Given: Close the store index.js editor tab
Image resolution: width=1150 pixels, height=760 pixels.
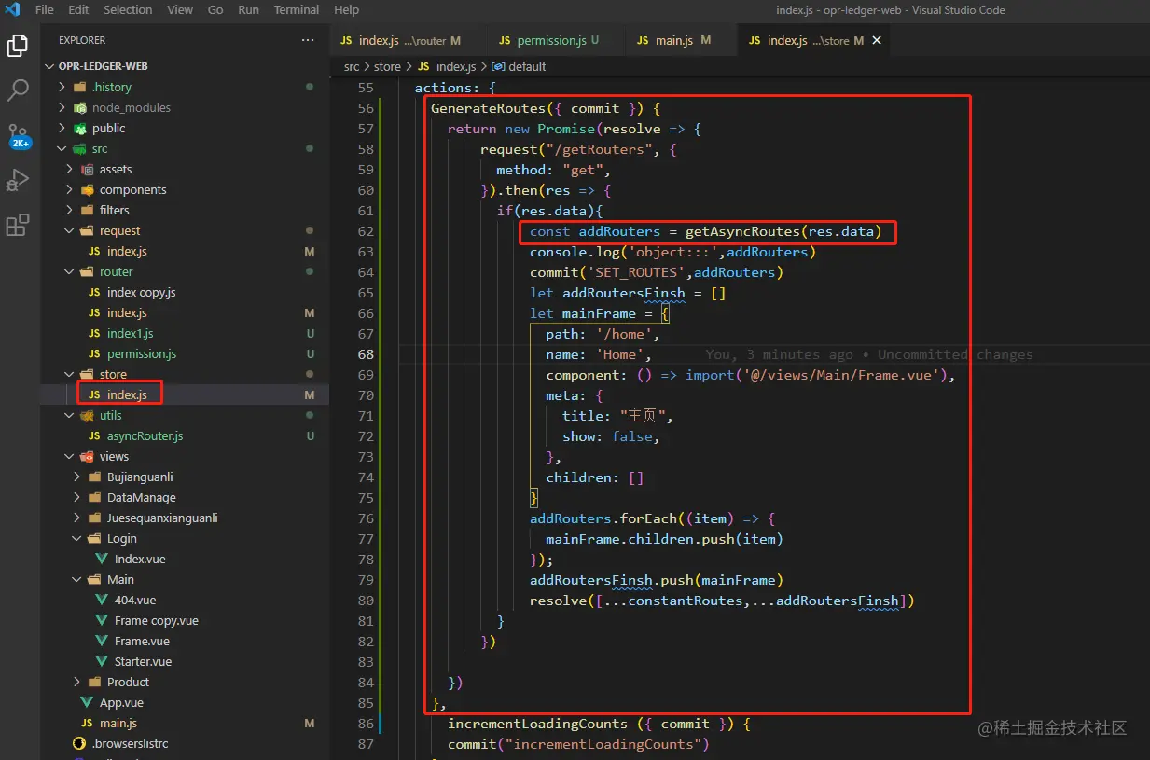Looking at the screenshot, I should 877,40.
